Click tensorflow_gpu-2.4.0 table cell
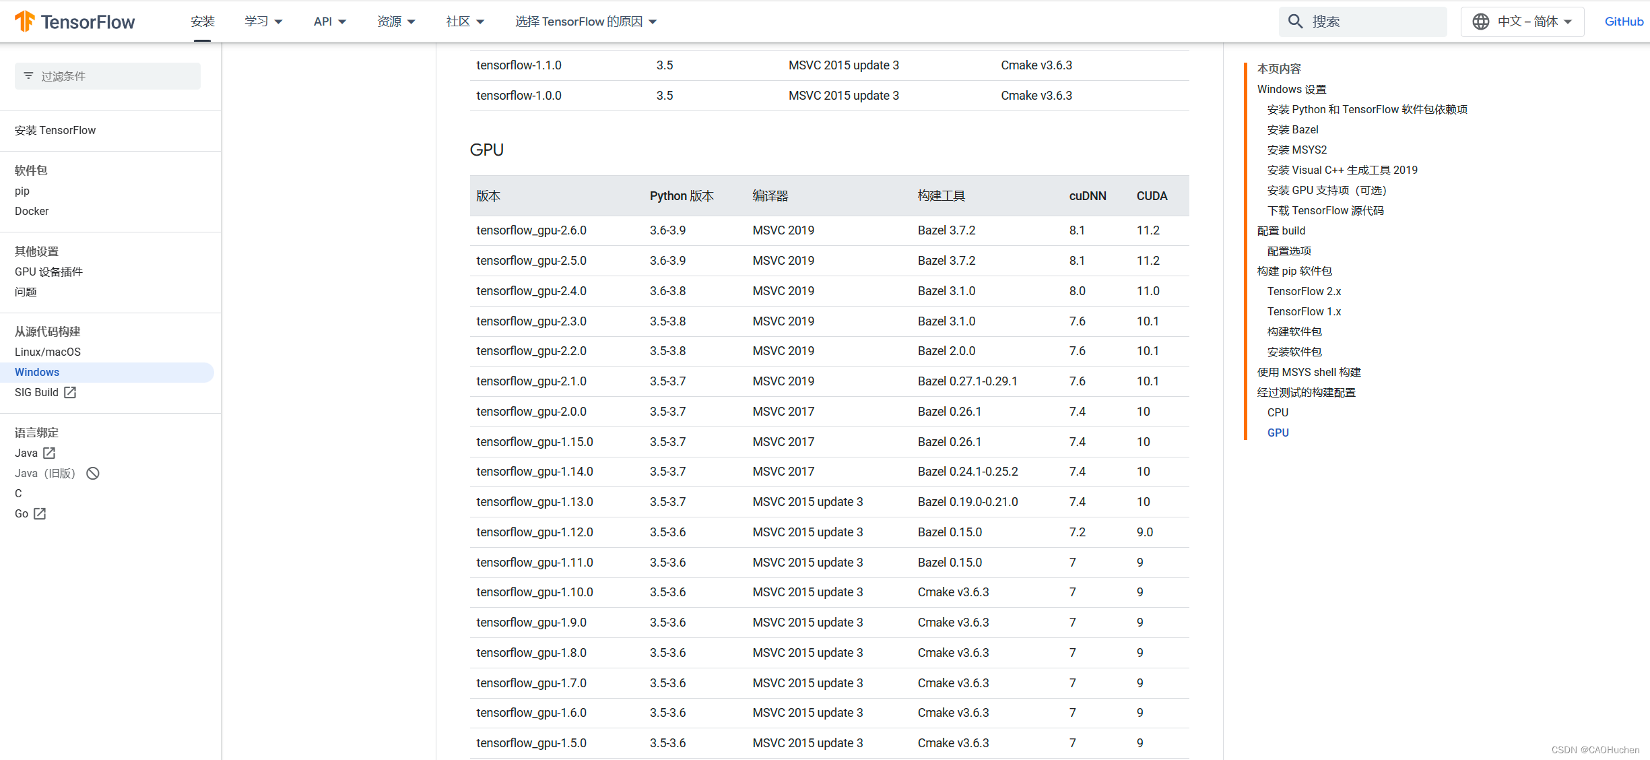This screenshot has width=1650, height=760. [531, 291]
